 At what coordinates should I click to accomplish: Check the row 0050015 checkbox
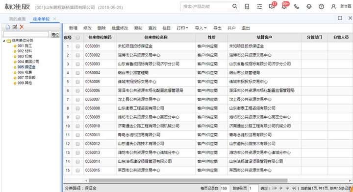[77, 171]
